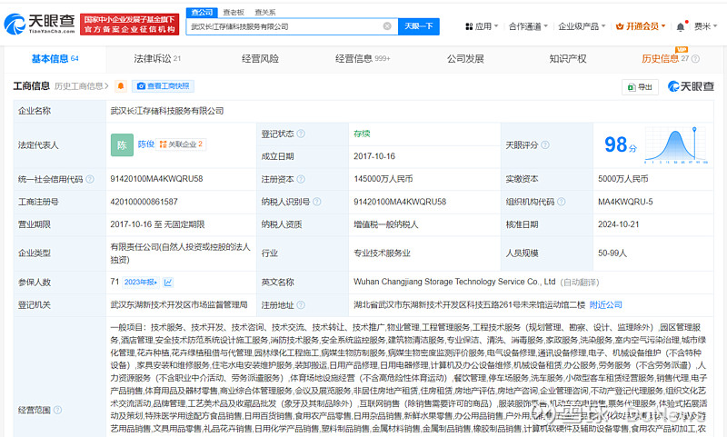The image size is (727, 437).
Task: Click help icon next to 纳税人识别号
Action: pos(316,202)
